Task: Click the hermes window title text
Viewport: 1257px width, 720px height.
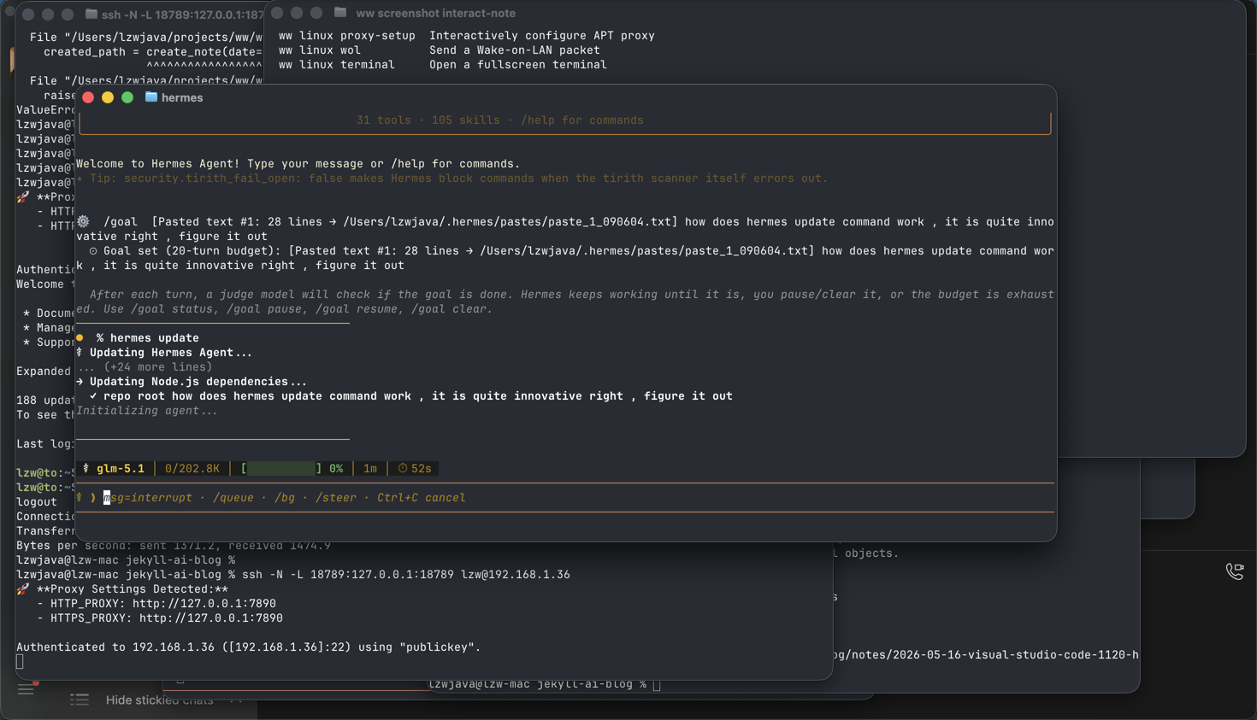Action: coord(182,97)
